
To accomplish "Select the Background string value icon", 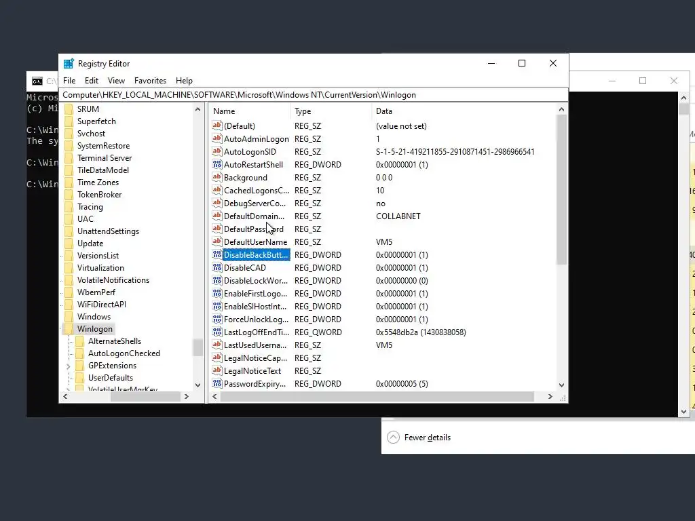I will (217, 177).
